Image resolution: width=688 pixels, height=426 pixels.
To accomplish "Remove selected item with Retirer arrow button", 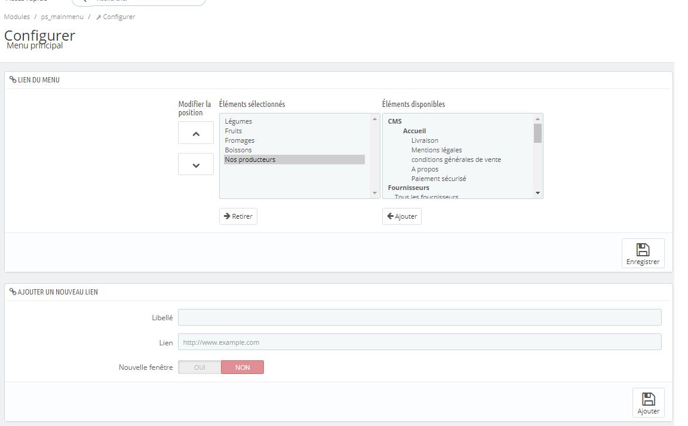I will point(238,216).
